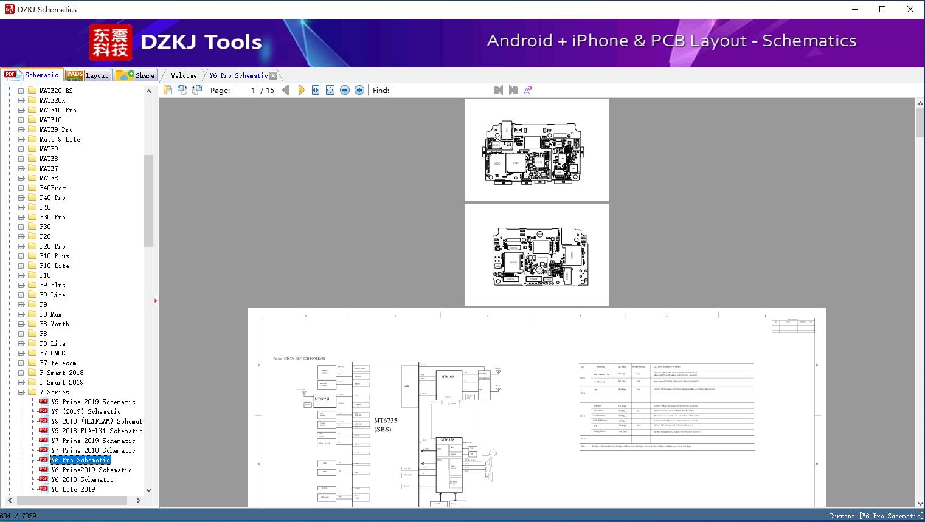Go to the next page arrow
Screen dimensions: 925x522
coord(301,90)
